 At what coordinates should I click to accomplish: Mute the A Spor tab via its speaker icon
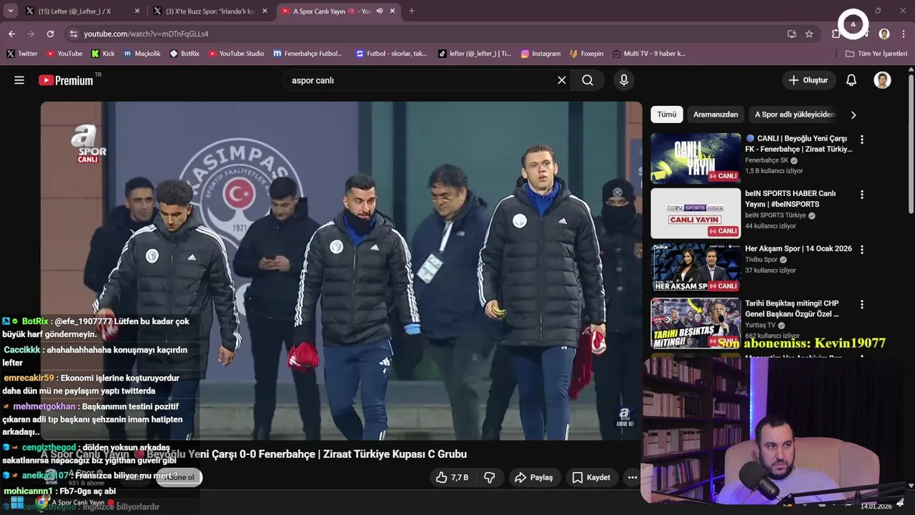pyautogui.click(x=380, y=11)
